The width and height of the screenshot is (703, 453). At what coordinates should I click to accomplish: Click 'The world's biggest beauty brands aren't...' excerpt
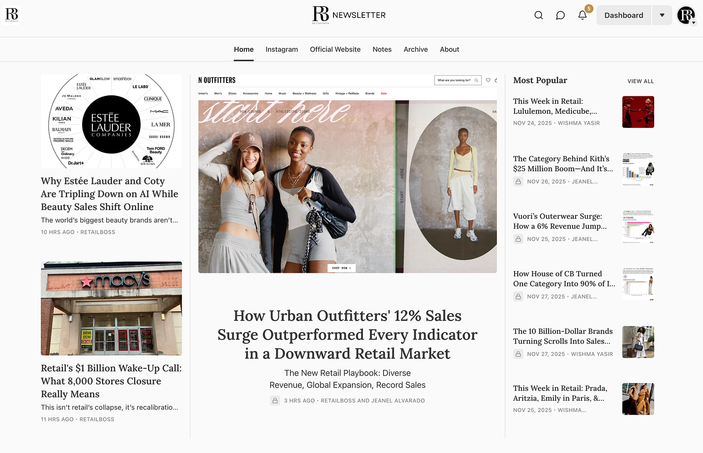click(109, 220)
